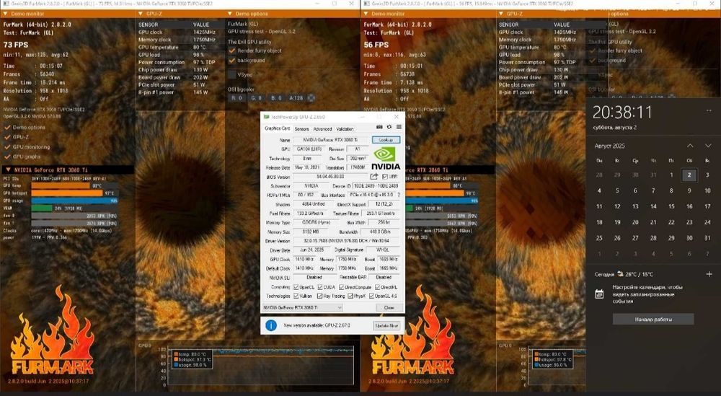Collapse the Demo monitor panel in the 56 FPS window
The image size is (721, 396).
point(366,14)
